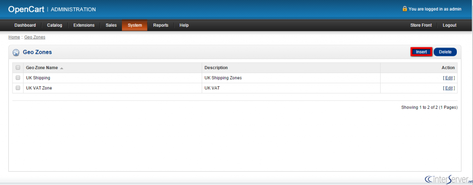This screenshot has height=185, width=473.
Task: Open the Dashboard menu
Action: pyautogui.click(x=25, y=25)
